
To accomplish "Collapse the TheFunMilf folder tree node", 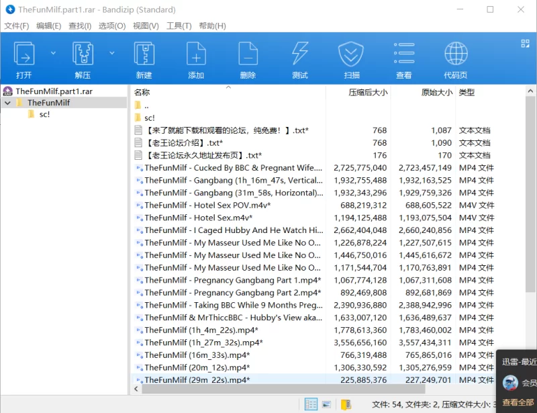I will tap(7, 103).
